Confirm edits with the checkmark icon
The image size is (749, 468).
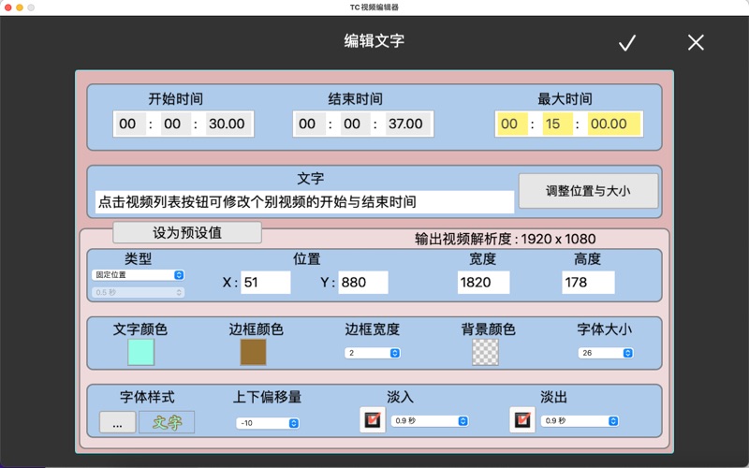[627, 42]
